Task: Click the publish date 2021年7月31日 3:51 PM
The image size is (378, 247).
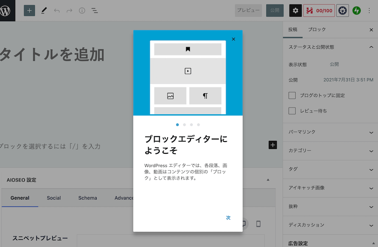Action: coord(348,80)
